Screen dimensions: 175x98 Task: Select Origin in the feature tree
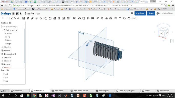(9, 33)
